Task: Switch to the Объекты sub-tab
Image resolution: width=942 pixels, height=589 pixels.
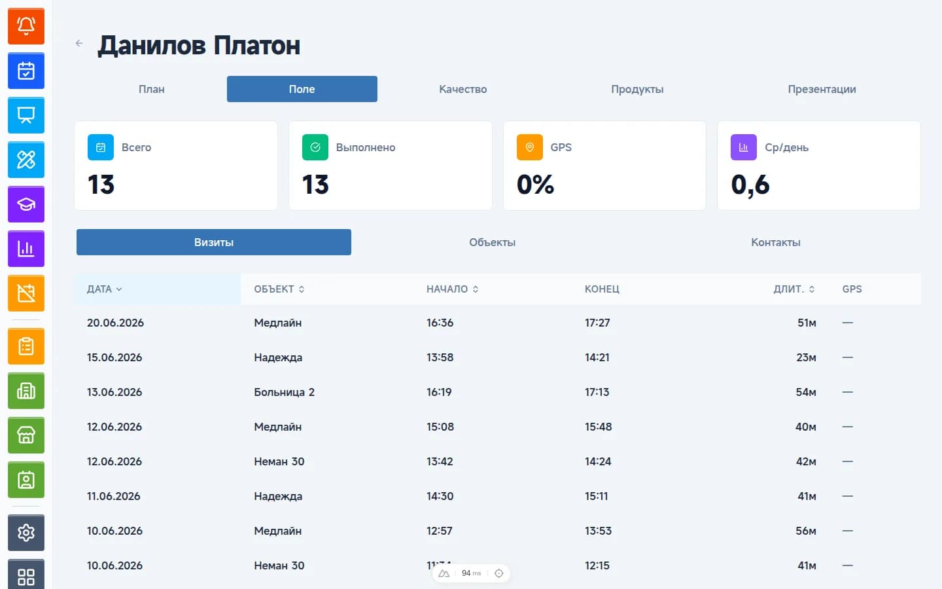Action: pos(493,242)
